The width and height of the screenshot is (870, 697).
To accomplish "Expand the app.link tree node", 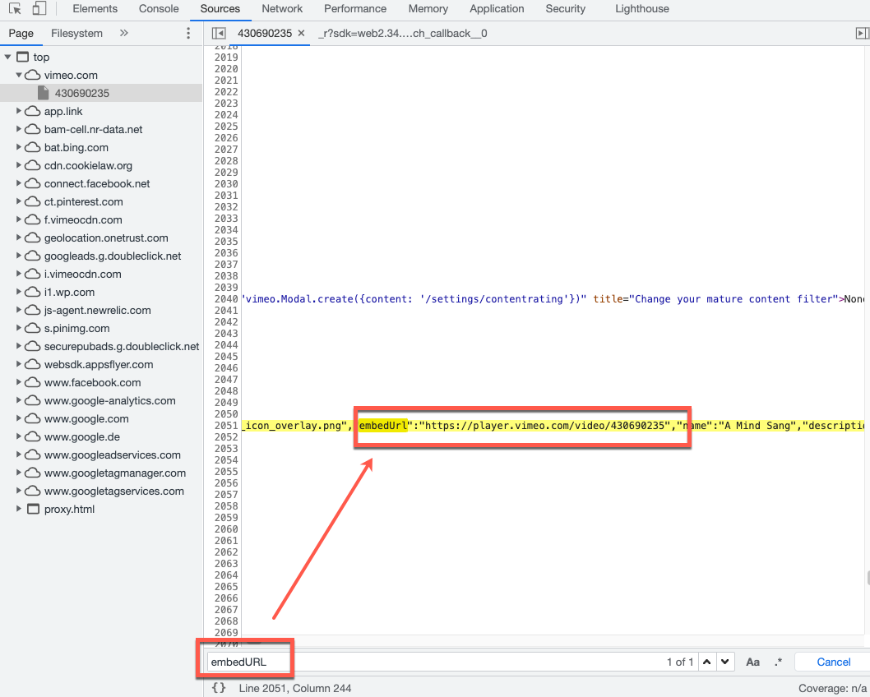I will coord(19,111).
